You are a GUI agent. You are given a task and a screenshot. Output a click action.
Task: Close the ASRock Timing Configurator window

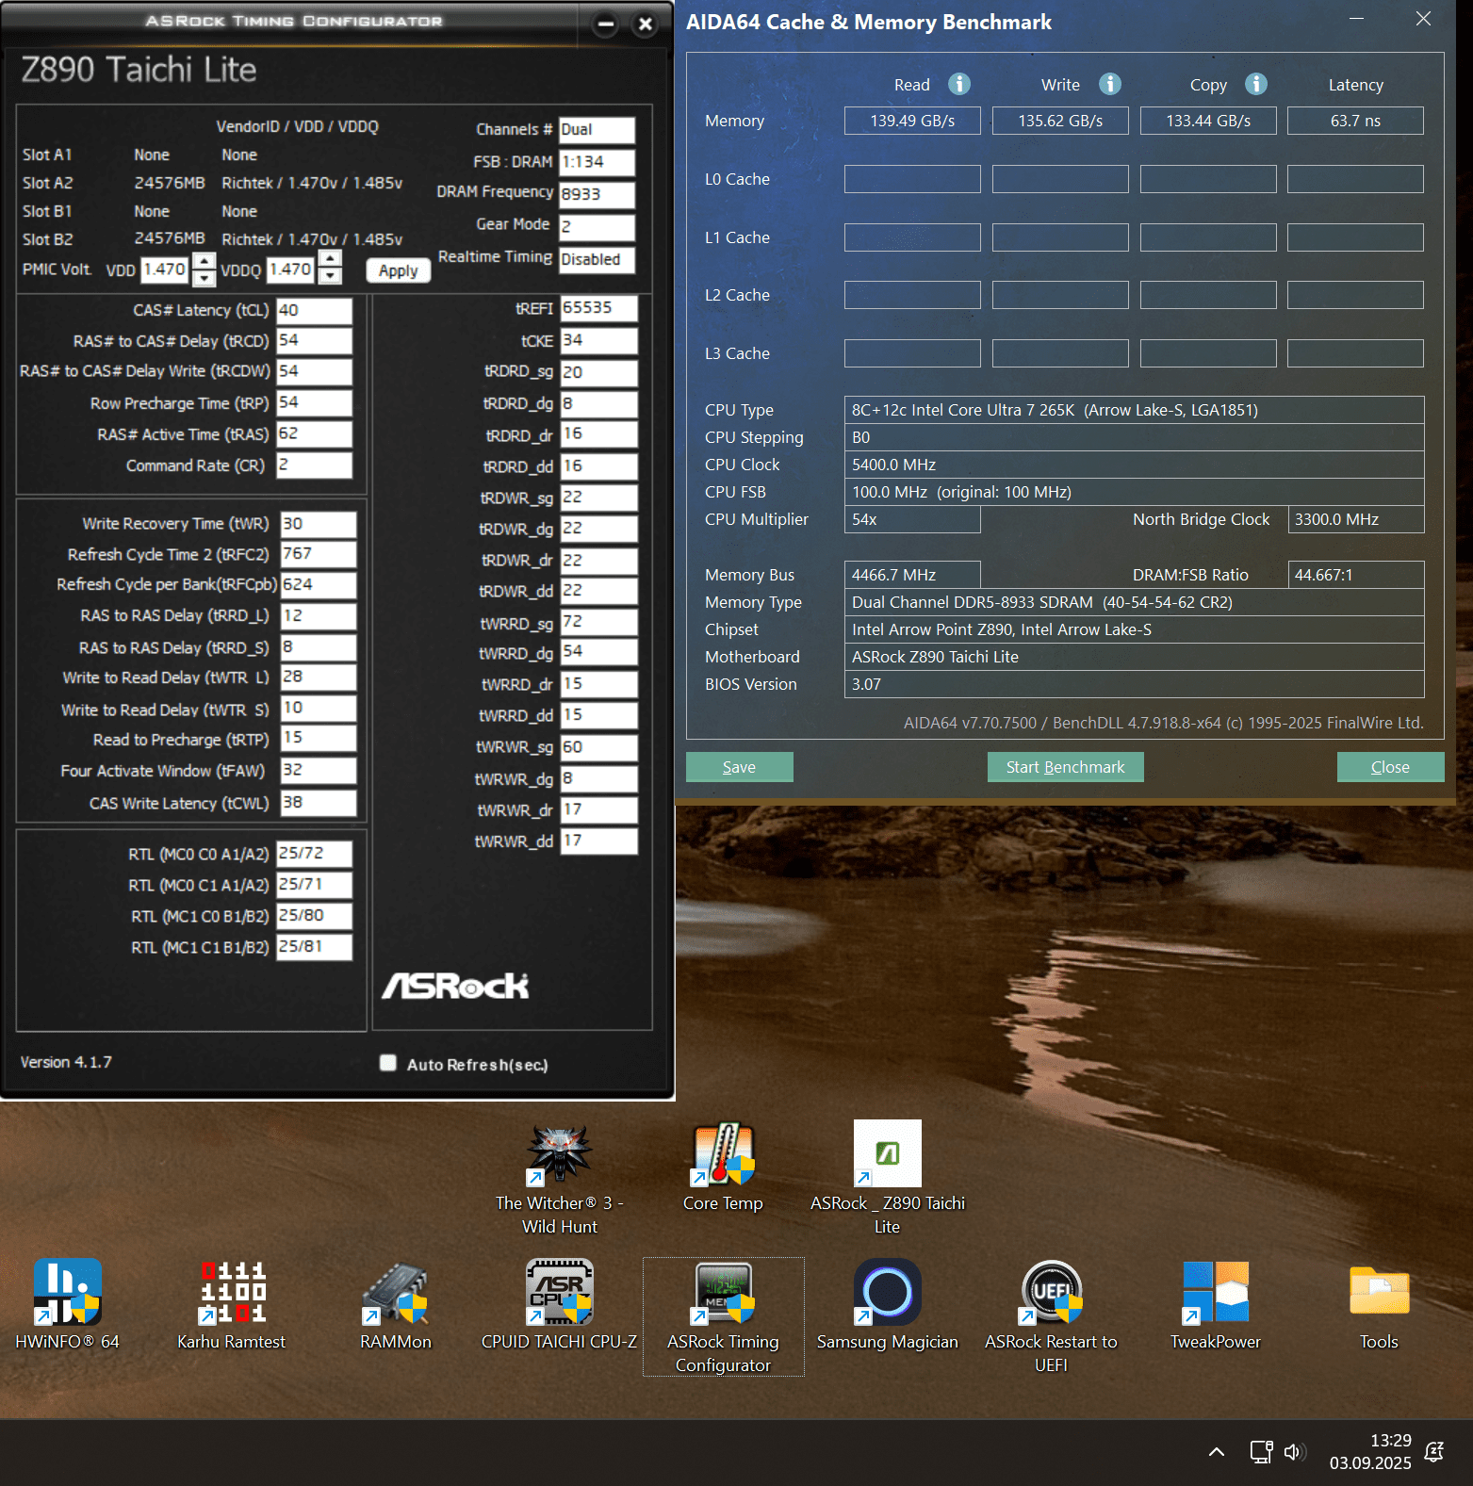(x=646, y=24)
